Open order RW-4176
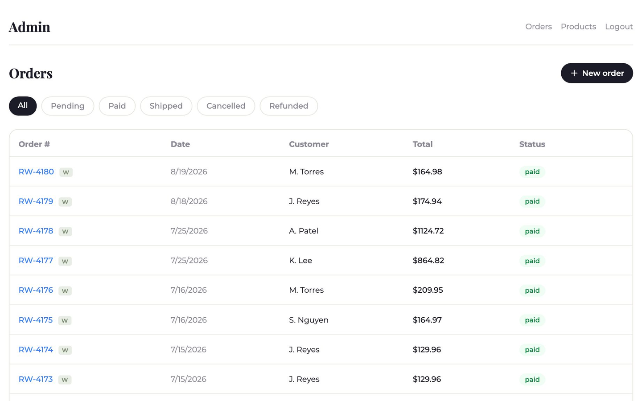The height and width of the screenshot is (401, 642). tap(36, 290)
